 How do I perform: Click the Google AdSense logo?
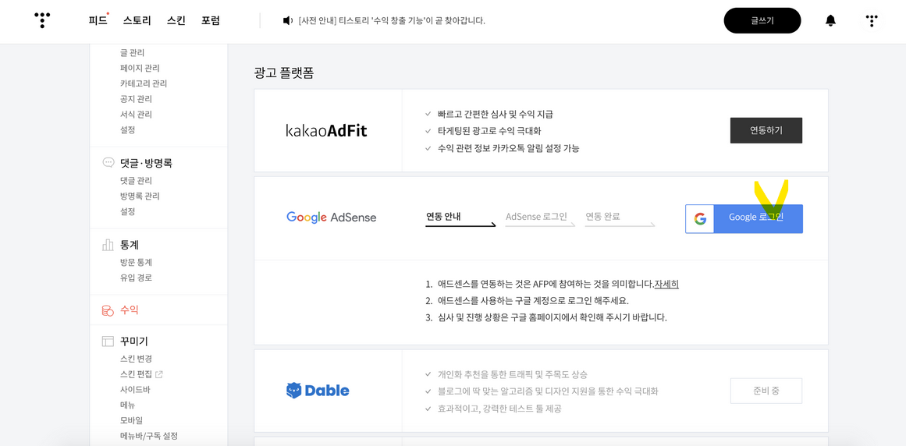331,218
